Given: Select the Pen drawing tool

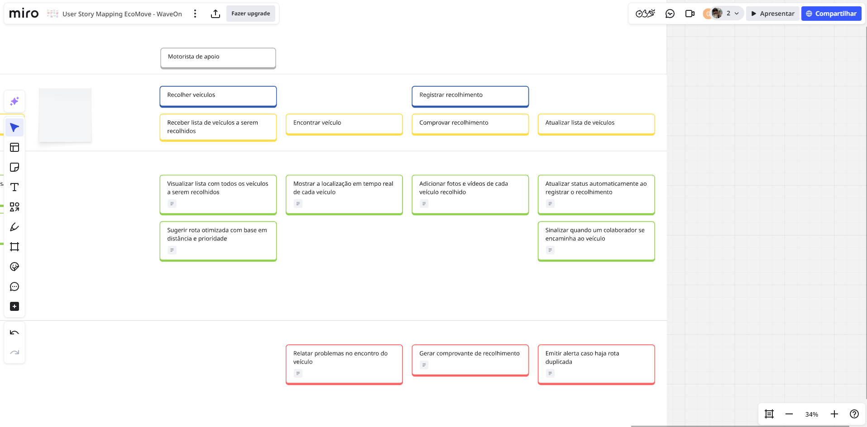Looking at the screenshot, I should (x=14, y=227).
